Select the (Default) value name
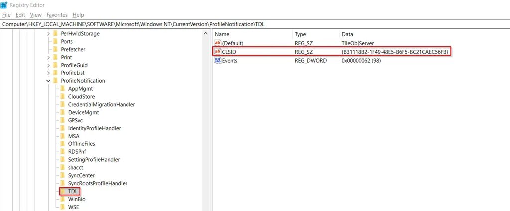Screen dimensions: 510x211 point(233,43)
